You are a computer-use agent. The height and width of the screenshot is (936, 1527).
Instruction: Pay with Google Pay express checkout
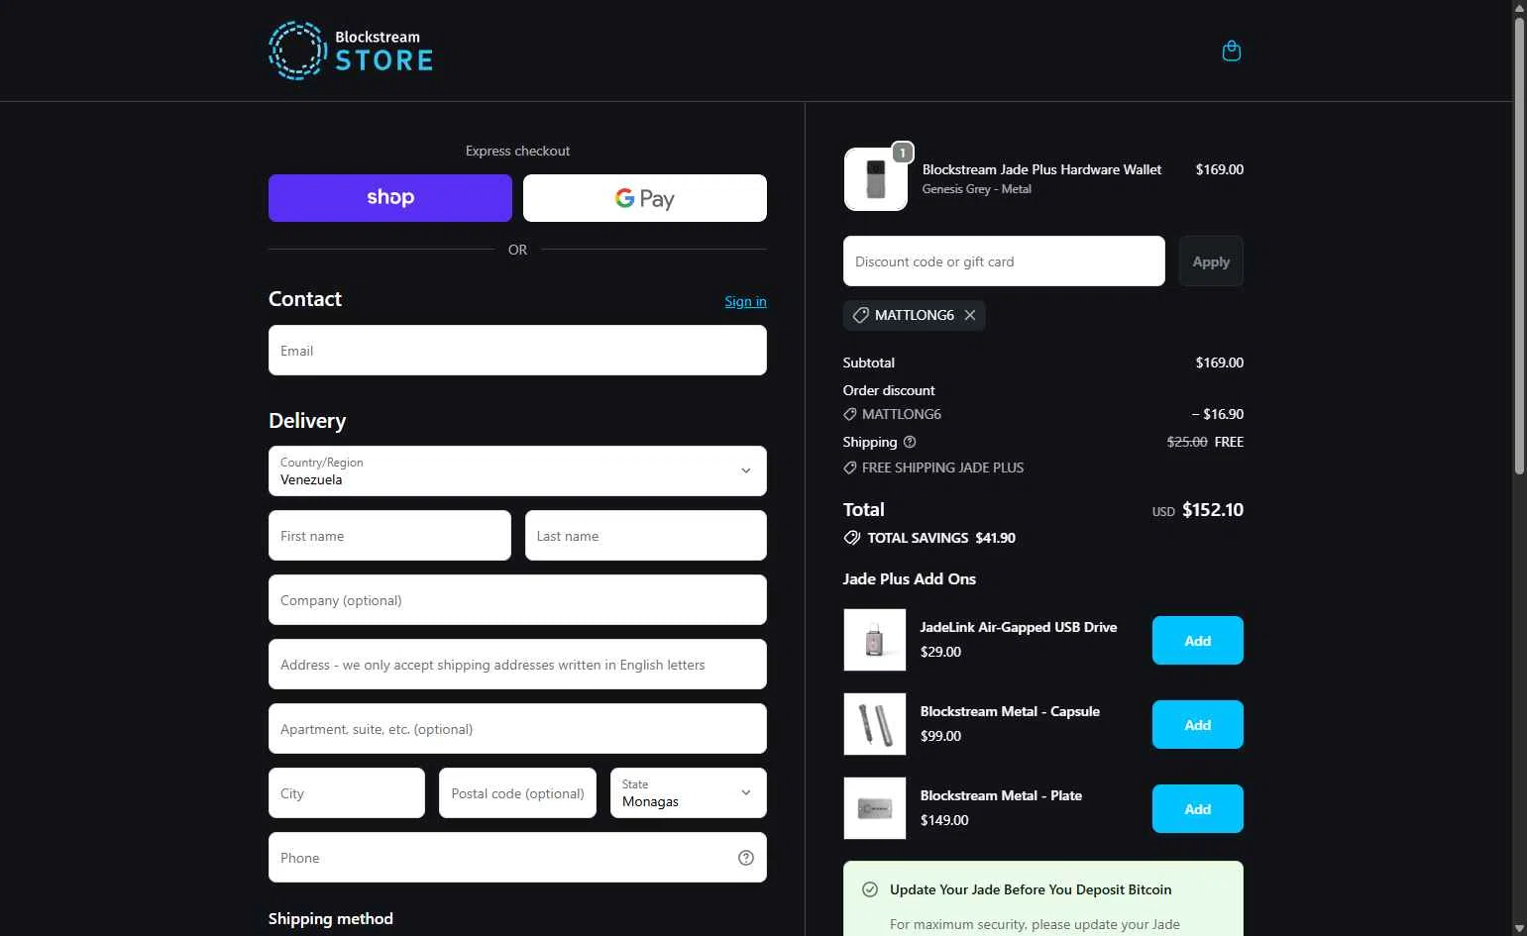pyautogui.click(x=645, y=198)
